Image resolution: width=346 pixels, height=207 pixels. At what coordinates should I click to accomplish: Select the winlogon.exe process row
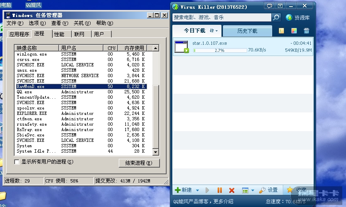tap(81, 54)
